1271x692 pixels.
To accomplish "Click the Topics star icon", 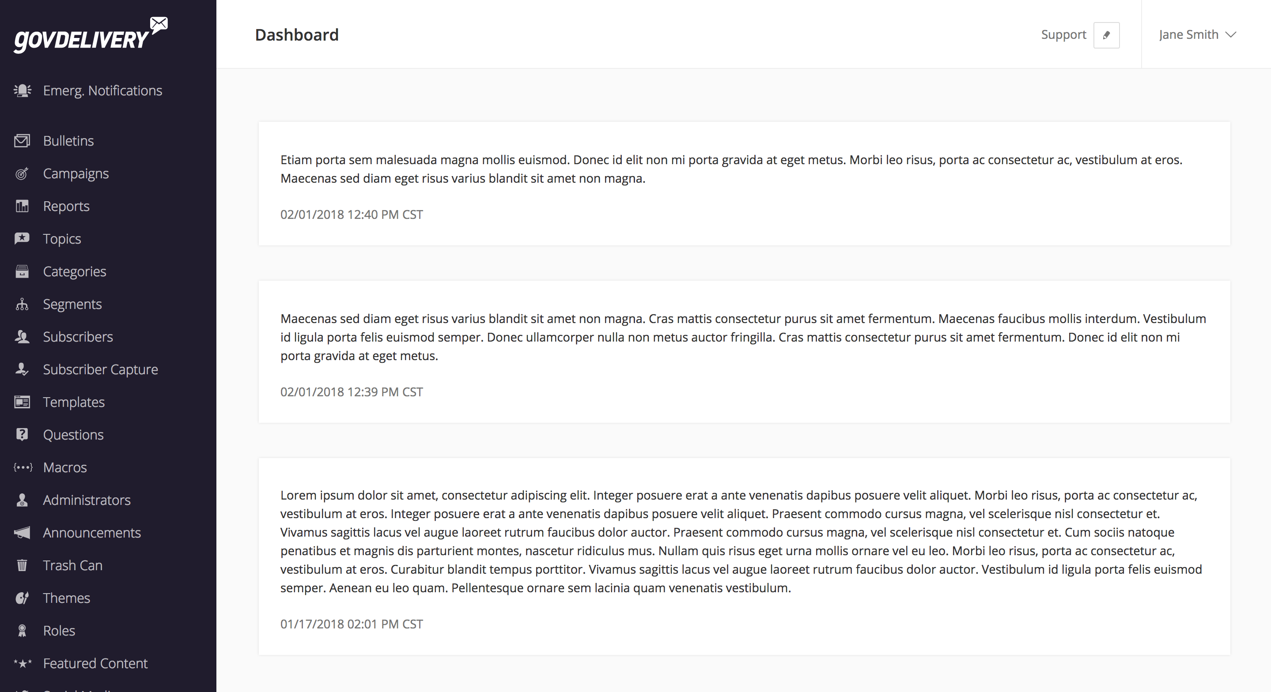I will pyautogui.click(x=22, y=238).
